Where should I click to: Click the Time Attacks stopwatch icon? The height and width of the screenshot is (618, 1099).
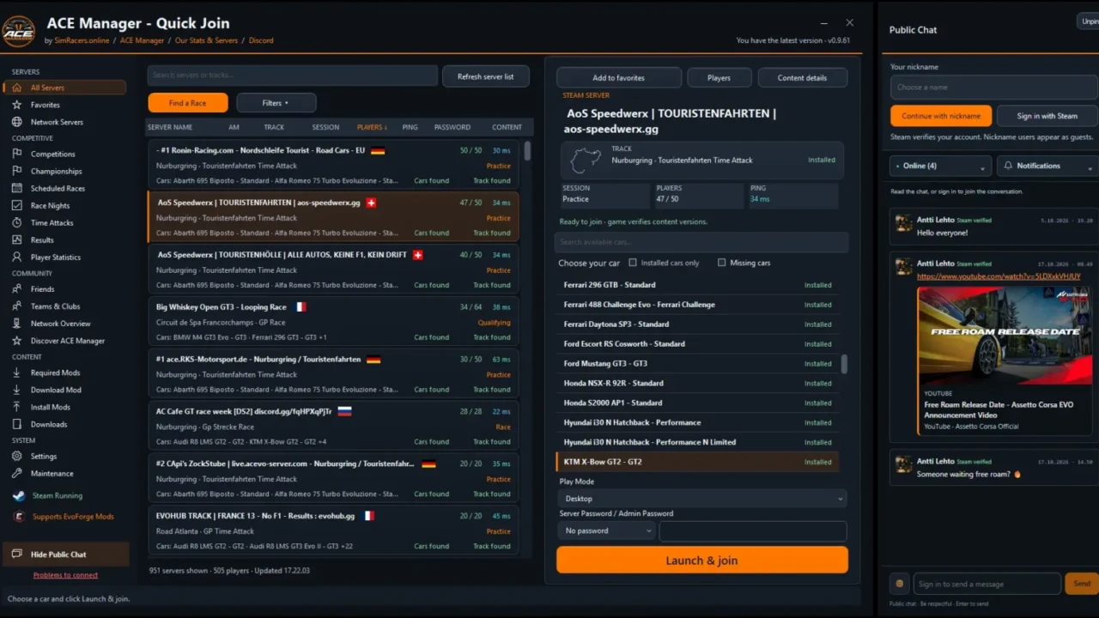click(x=16, y=222)
